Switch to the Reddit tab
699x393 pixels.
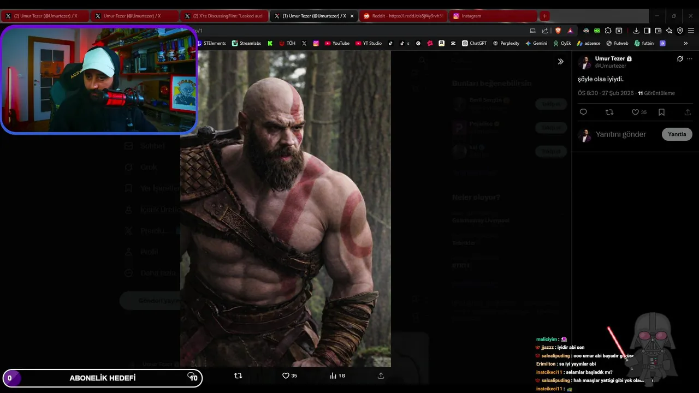(403, 16)
